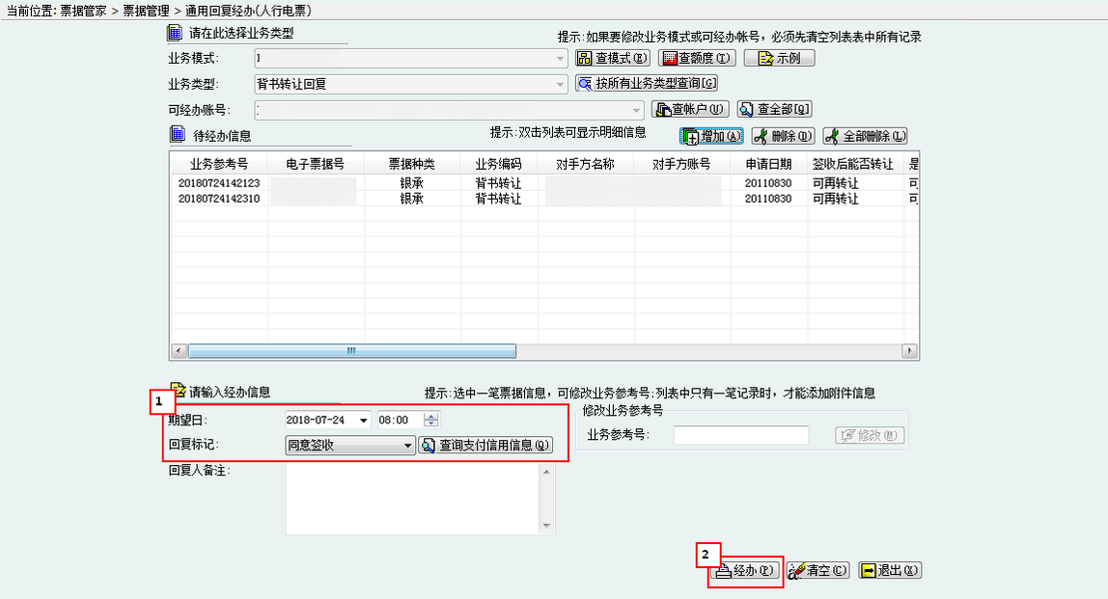Image resolution: width=1108 pixels, height=599 pixels.
Task: Click the 查模式 (E) button
Action: click(612, 58)
